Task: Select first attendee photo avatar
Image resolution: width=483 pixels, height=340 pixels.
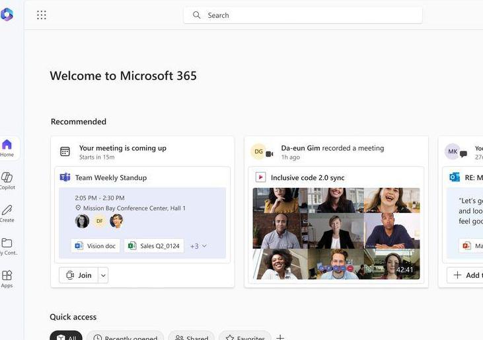Action: pos(82,221)
